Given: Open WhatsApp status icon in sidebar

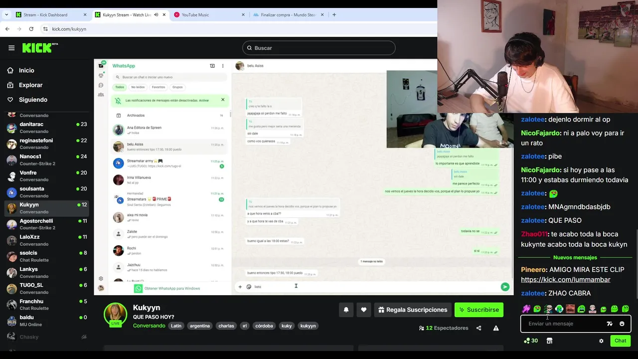Looking at the screenshot, I should tap(101, 75).
